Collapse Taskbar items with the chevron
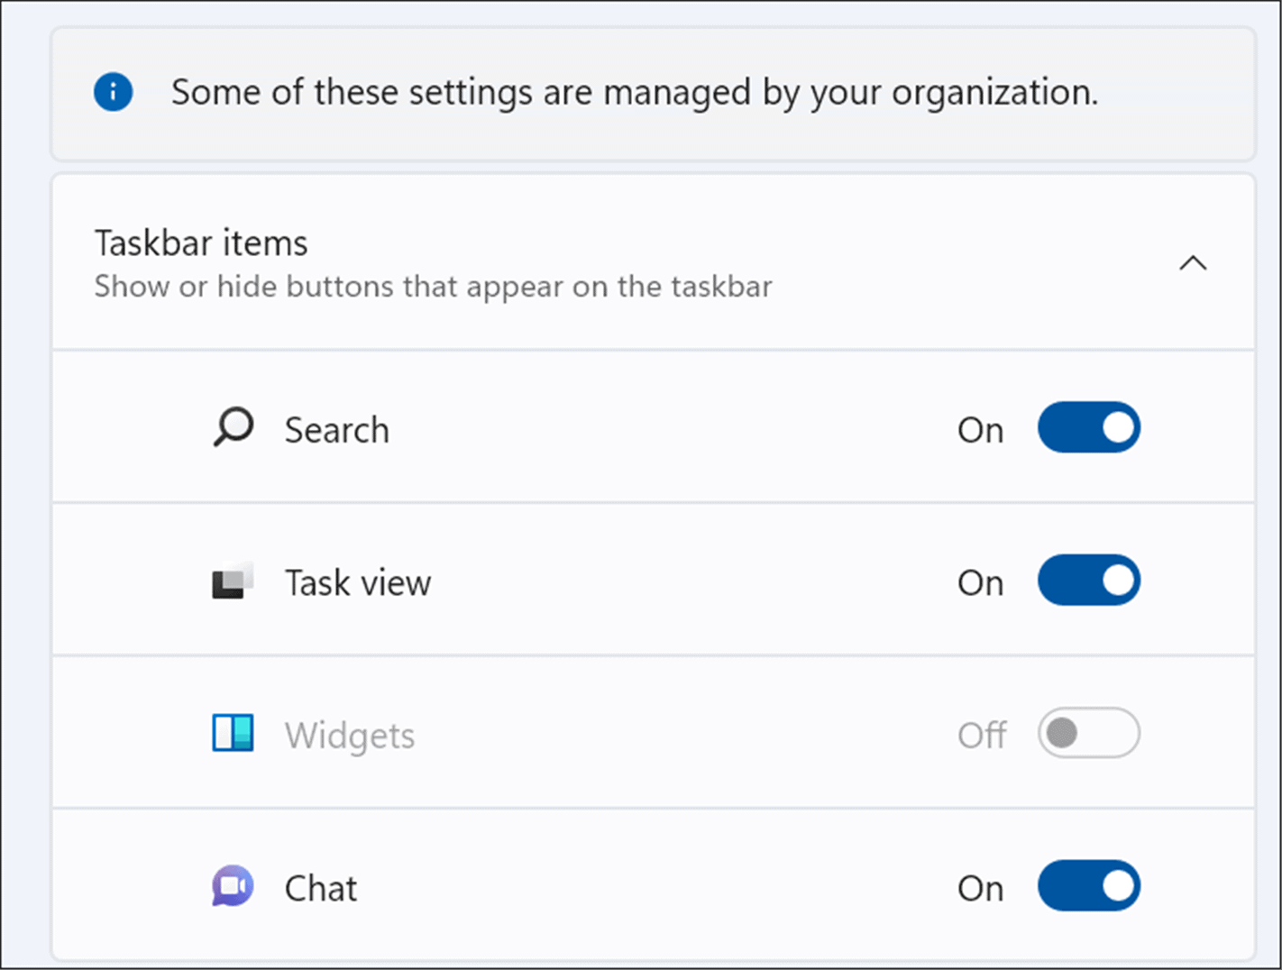The image size is (1282, 970). click(x=1193, y=263)
